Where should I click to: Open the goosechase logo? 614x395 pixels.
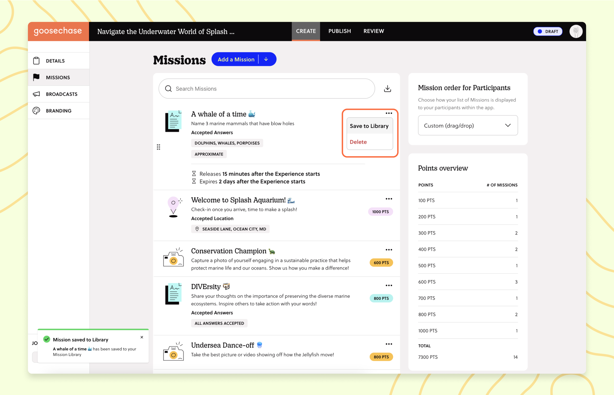click(58, 31)
